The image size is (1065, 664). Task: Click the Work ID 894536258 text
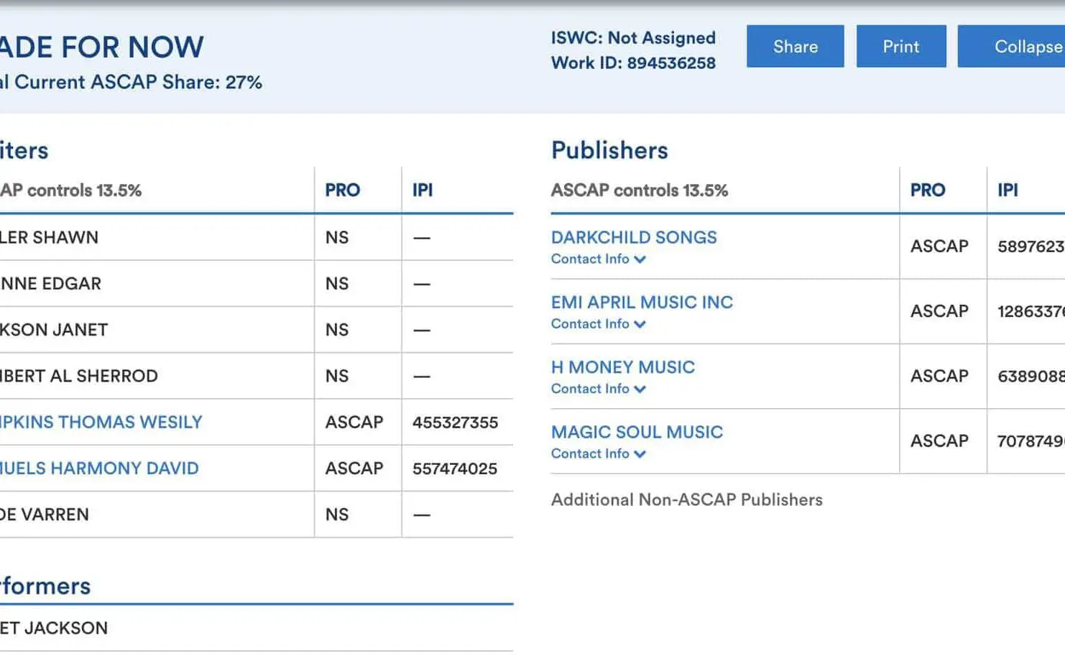pos(633,63)
